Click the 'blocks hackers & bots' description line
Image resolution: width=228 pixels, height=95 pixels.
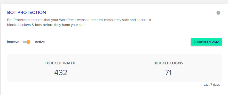[x=46, y=25]
